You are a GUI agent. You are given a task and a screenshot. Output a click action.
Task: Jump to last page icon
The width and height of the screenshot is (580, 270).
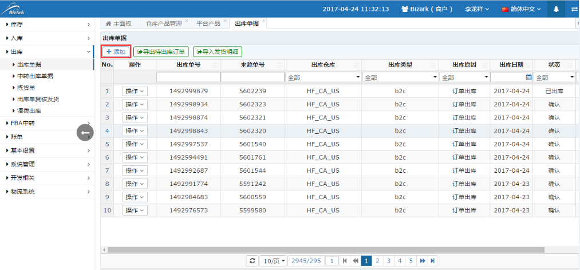[432, 261]
